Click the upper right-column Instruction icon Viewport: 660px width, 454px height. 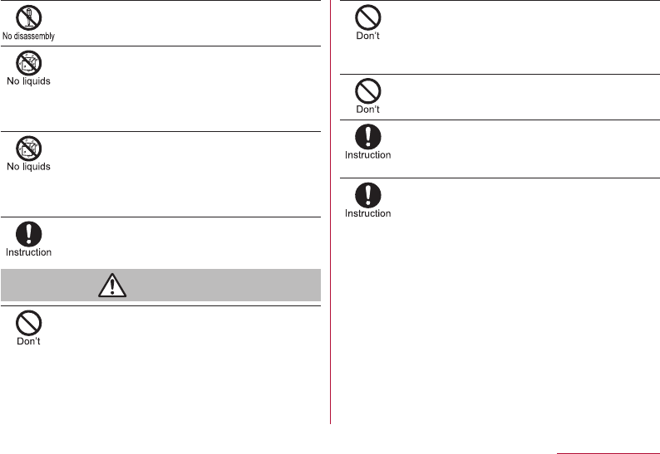368,137
